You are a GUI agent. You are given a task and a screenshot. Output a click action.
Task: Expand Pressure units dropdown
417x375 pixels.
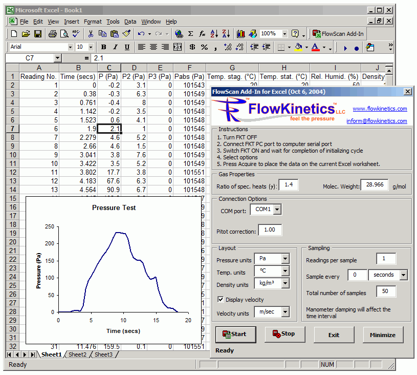286,259
